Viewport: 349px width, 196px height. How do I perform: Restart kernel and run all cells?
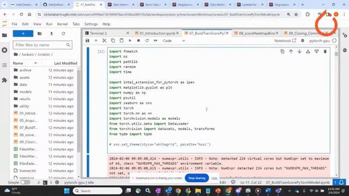(155, 41)
